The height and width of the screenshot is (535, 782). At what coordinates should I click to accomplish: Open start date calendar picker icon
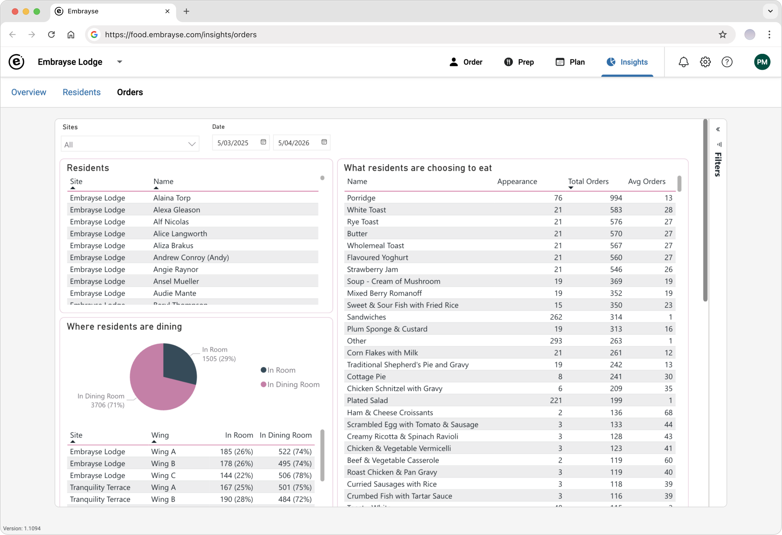[x=263, y=142]
